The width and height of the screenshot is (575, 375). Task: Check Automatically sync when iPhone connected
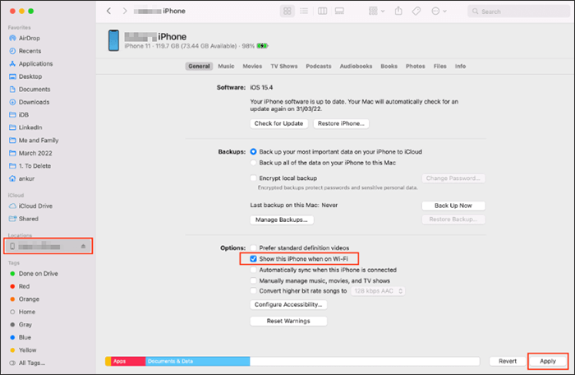253,270
